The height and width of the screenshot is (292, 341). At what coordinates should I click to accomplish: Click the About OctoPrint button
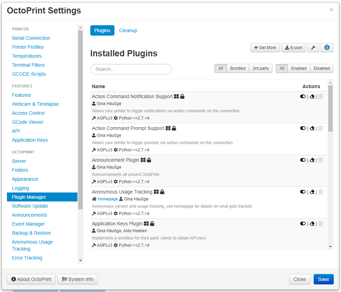(x=31, y=279)
